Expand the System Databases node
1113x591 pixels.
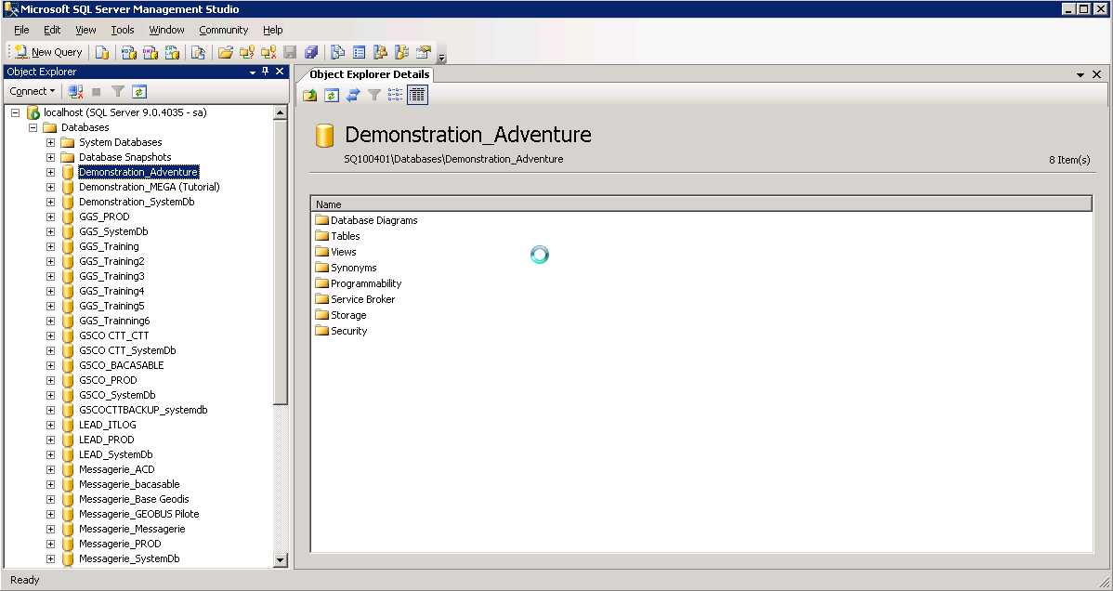tap(51, 142)
